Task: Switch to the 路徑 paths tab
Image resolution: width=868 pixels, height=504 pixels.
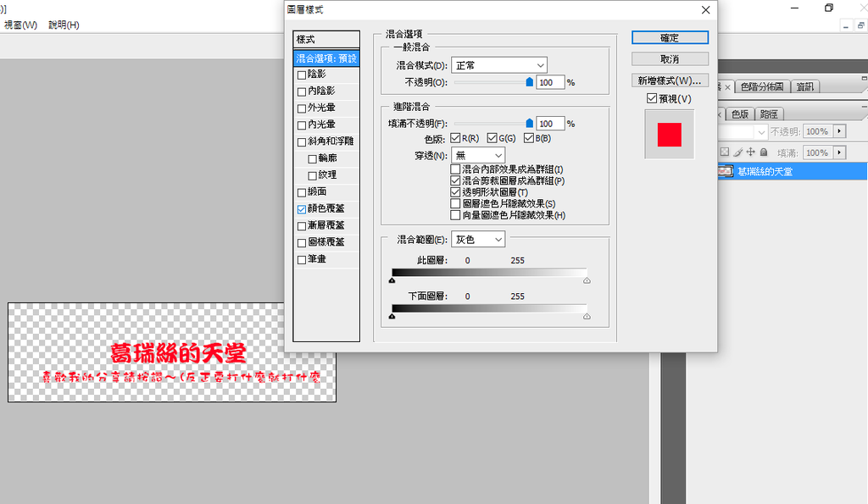Action: coord(769,114)
